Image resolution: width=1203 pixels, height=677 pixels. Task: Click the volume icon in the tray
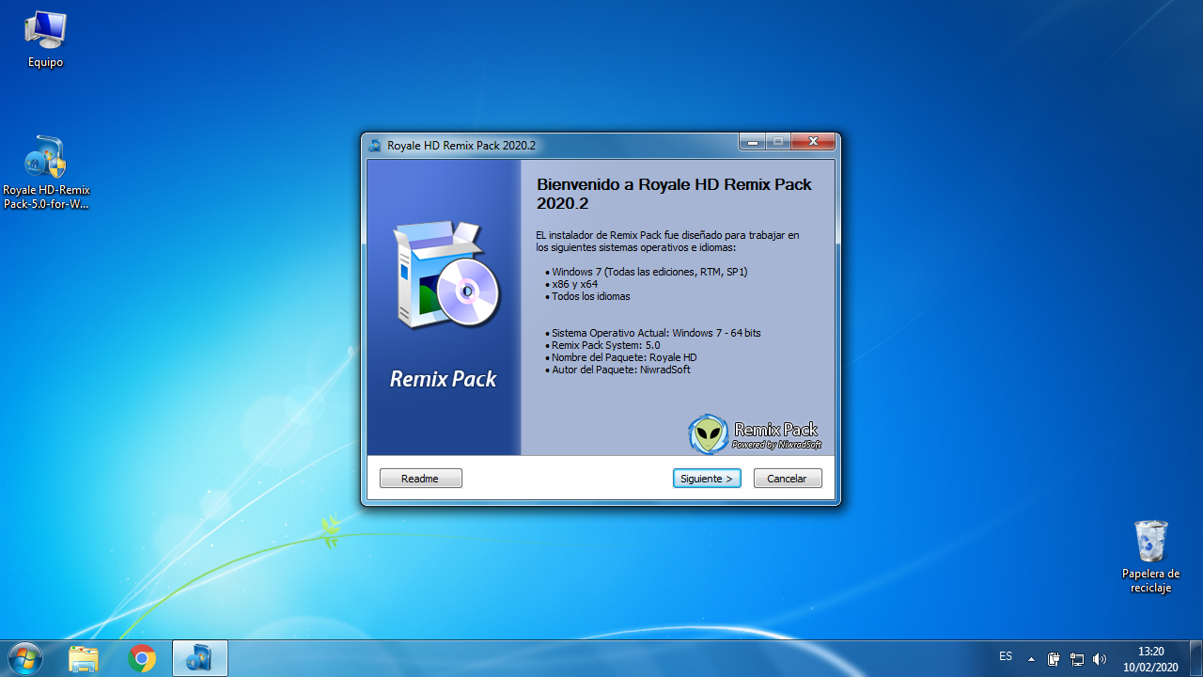point(1100,658)
